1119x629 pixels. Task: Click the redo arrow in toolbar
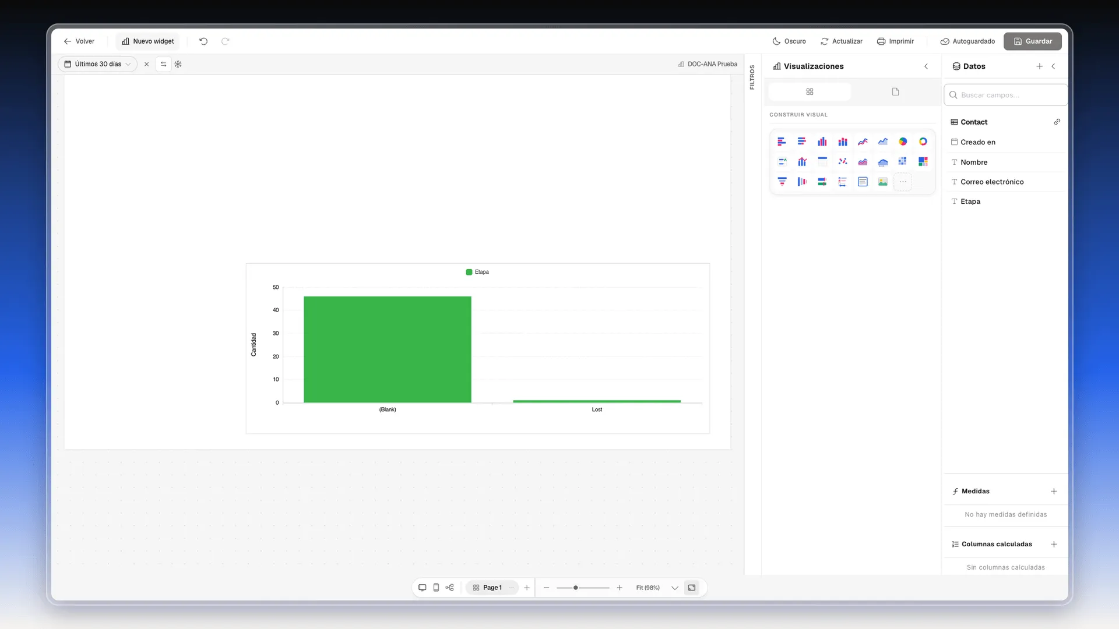pos(226,41)
